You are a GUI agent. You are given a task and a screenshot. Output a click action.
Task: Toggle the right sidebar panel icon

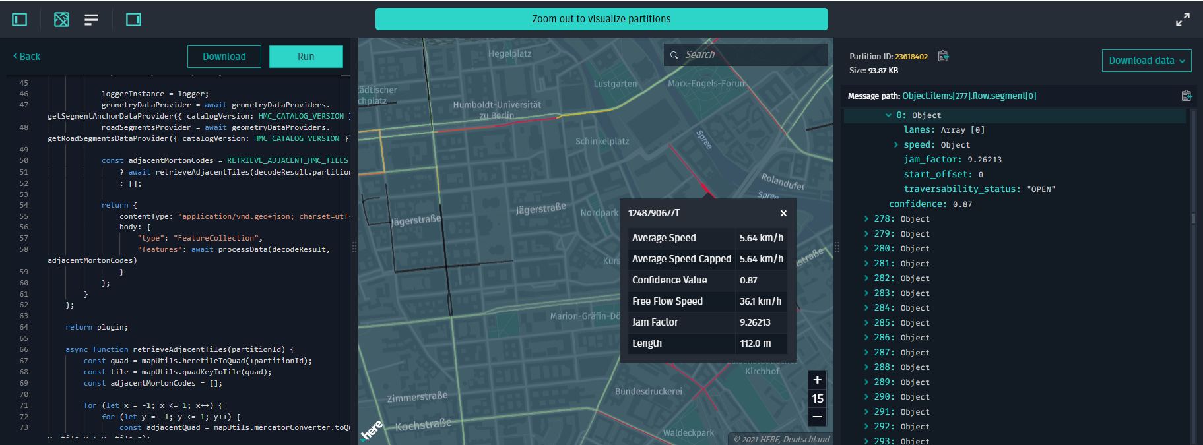tap(133, 20)
